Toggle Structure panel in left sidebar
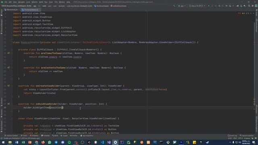Screen dimensions: 258x145 point(2,102)
